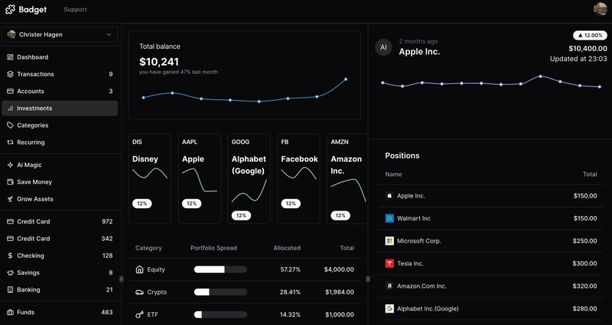The height and width of the screenshot is (325, 612).
Task: Open the user profile avatar in the header
Action: (x=600, y=9)
